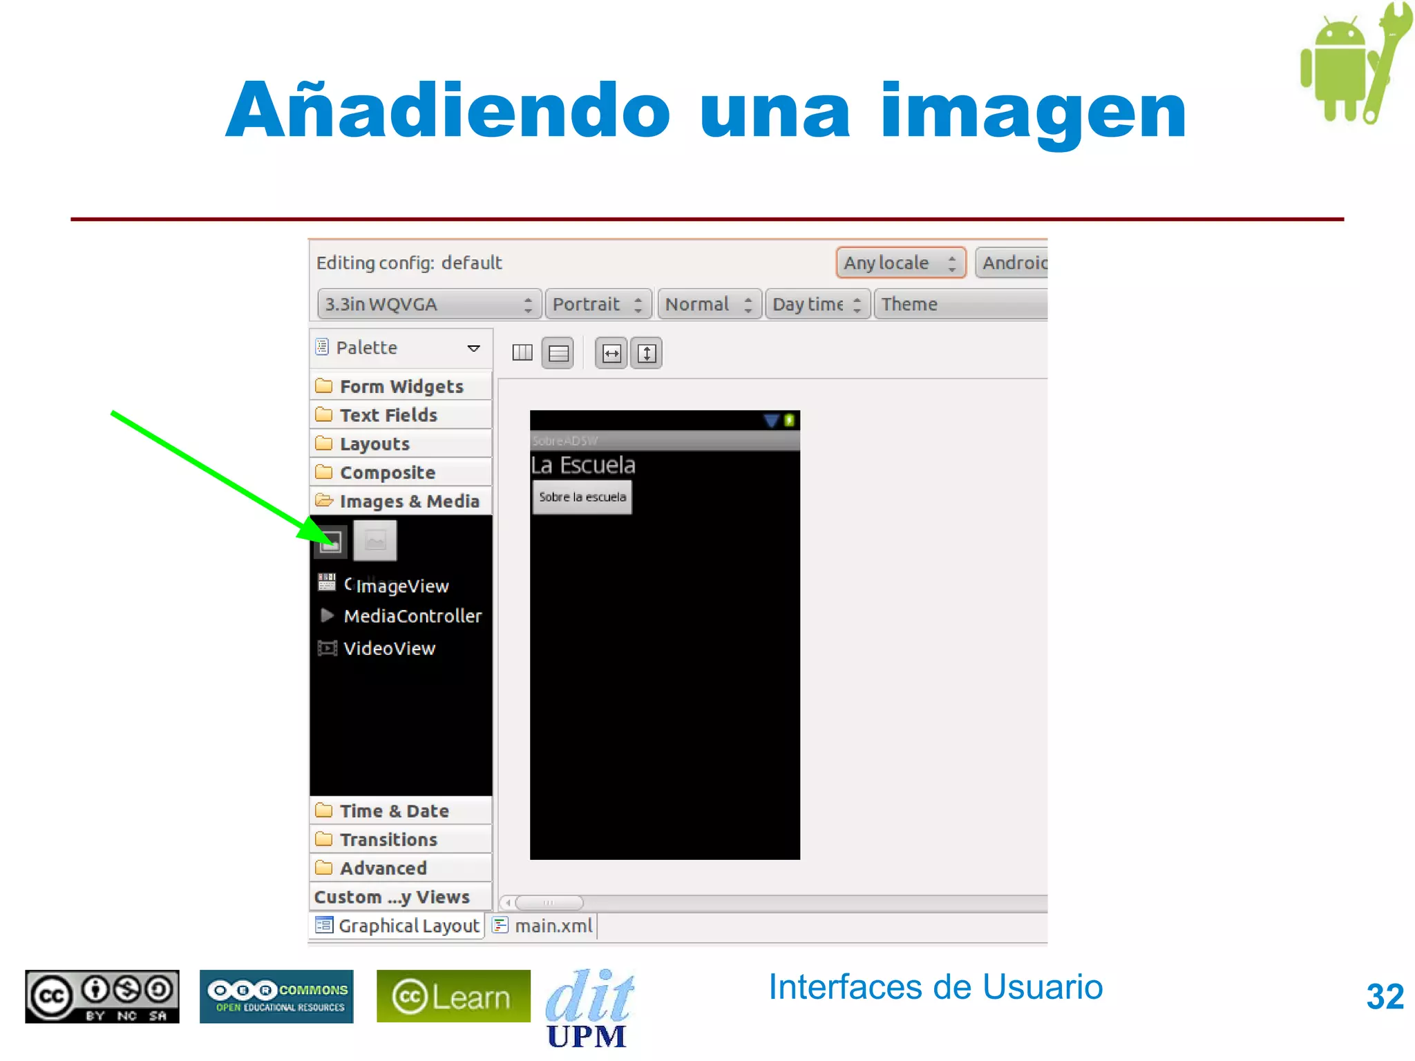This screenshot has height=1061, width=1415.
Task: Expand the Composite palette category
Action: click(401, 472)
